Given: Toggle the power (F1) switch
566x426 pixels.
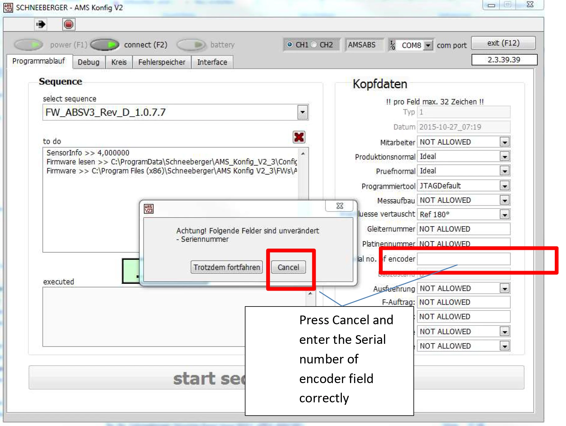Looking at the screenshot, I should coord(29,45).
